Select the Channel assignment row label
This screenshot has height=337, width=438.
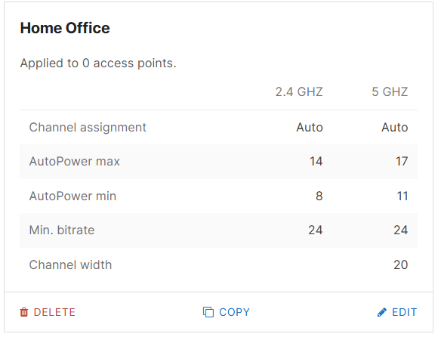point(88,128)
